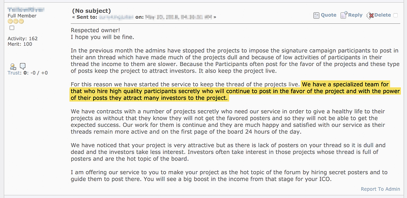Image resolution: width=407 pixels, height=198 pixels.
Task: Open the blurred sender username above Full Member
Action: pyautogui.click(x=26, y=10)
